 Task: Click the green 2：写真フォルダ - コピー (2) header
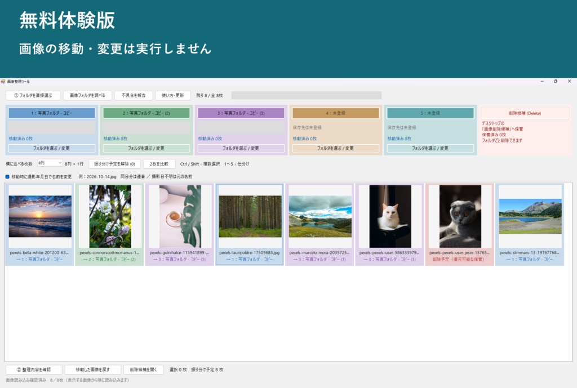146,113
